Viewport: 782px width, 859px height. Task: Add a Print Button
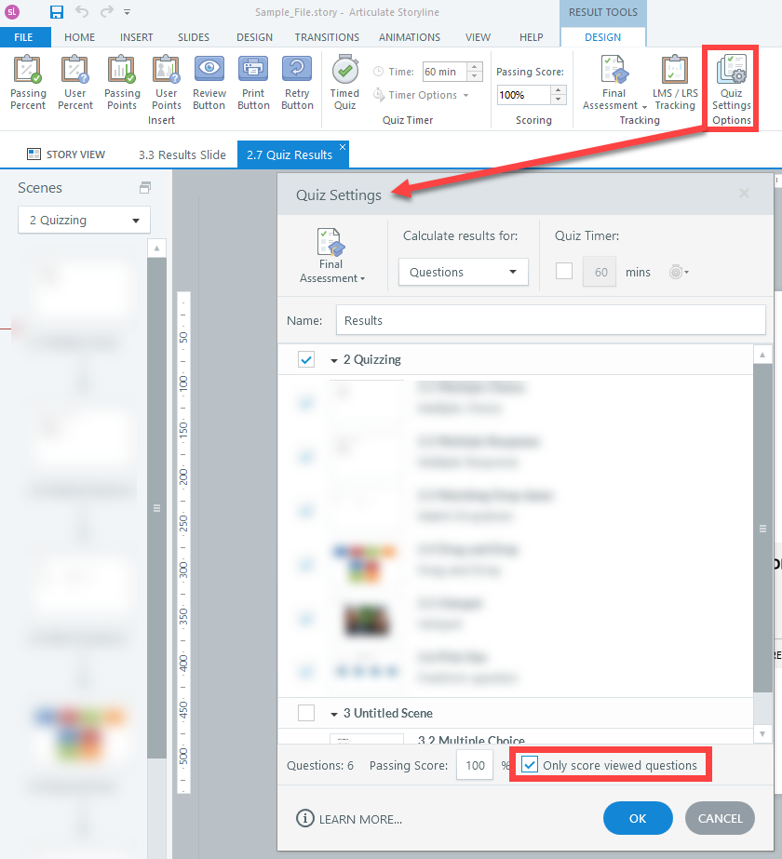[x=253, y=83]
